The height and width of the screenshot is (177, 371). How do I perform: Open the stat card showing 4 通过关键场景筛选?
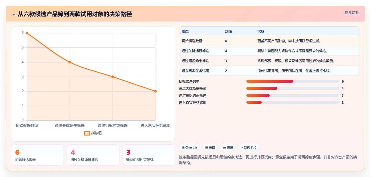[x=93, y=155]
